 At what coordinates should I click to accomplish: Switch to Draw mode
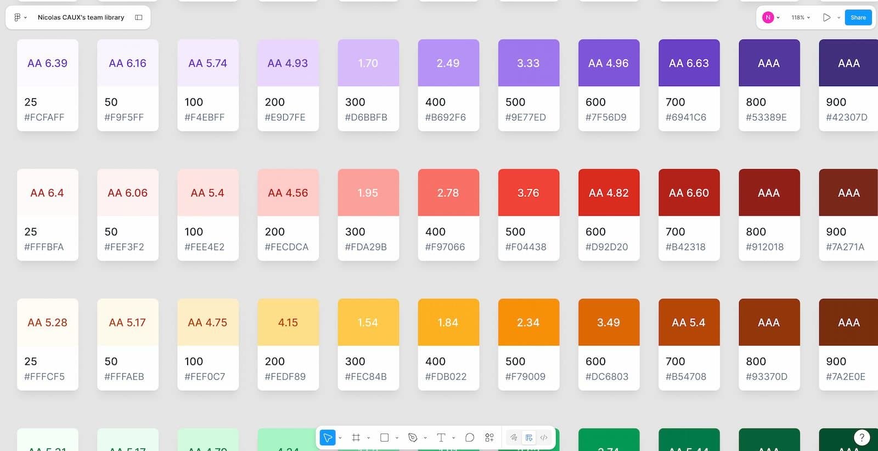(514, 437)
